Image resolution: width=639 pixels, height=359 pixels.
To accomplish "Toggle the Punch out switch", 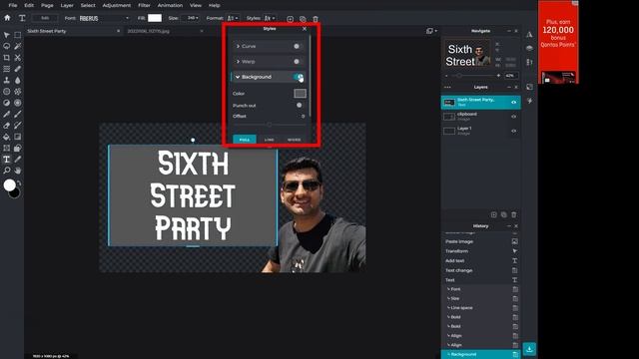I will coord(300,105).
